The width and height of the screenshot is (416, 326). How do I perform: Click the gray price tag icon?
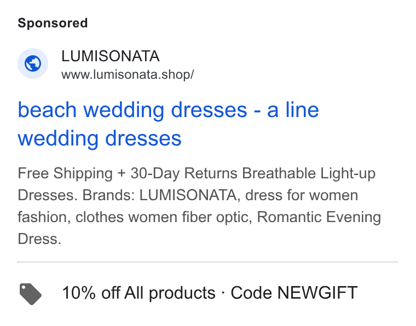31,294
